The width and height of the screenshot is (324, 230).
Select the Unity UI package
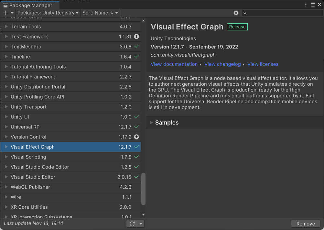pos(70,117)
